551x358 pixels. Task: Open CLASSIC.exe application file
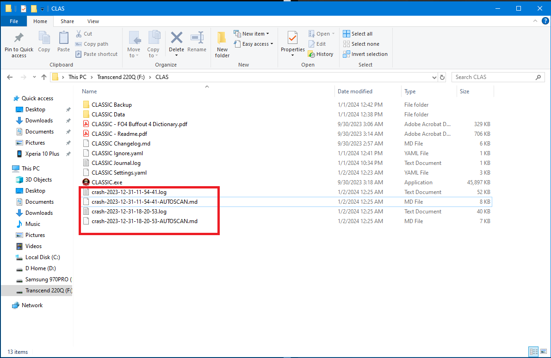(x=107, y=182)
